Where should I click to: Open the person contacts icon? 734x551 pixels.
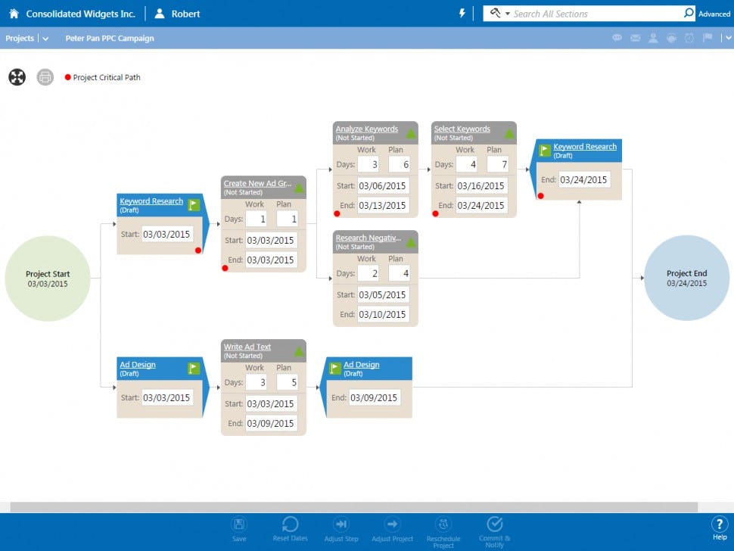(653, 38)
